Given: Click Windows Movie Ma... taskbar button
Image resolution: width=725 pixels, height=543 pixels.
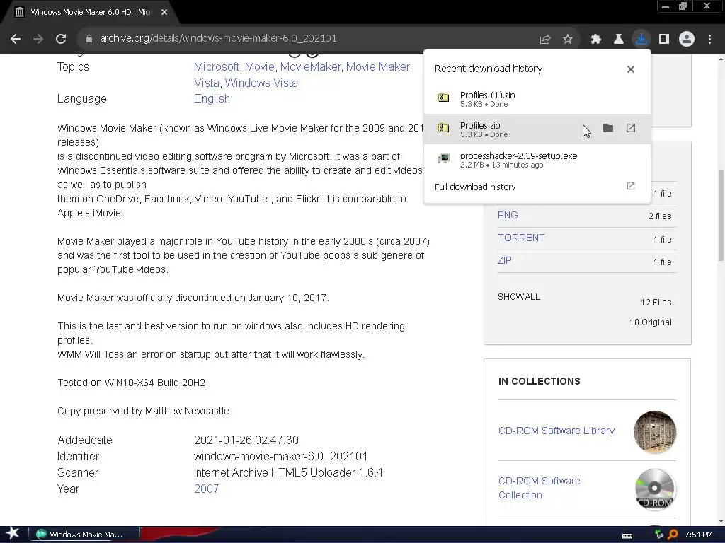Looking at the screenshot, I should click(x=84, y=535).
